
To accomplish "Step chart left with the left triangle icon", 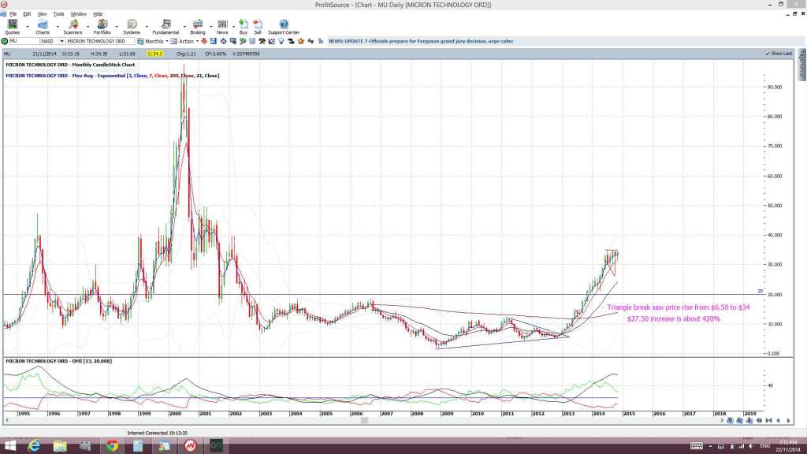I will click(778, 421).
